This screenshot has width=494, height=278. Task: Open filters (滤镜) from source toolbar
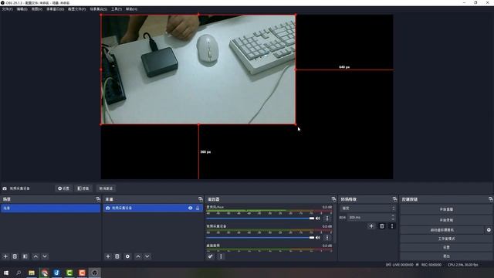tap(83, 188)
